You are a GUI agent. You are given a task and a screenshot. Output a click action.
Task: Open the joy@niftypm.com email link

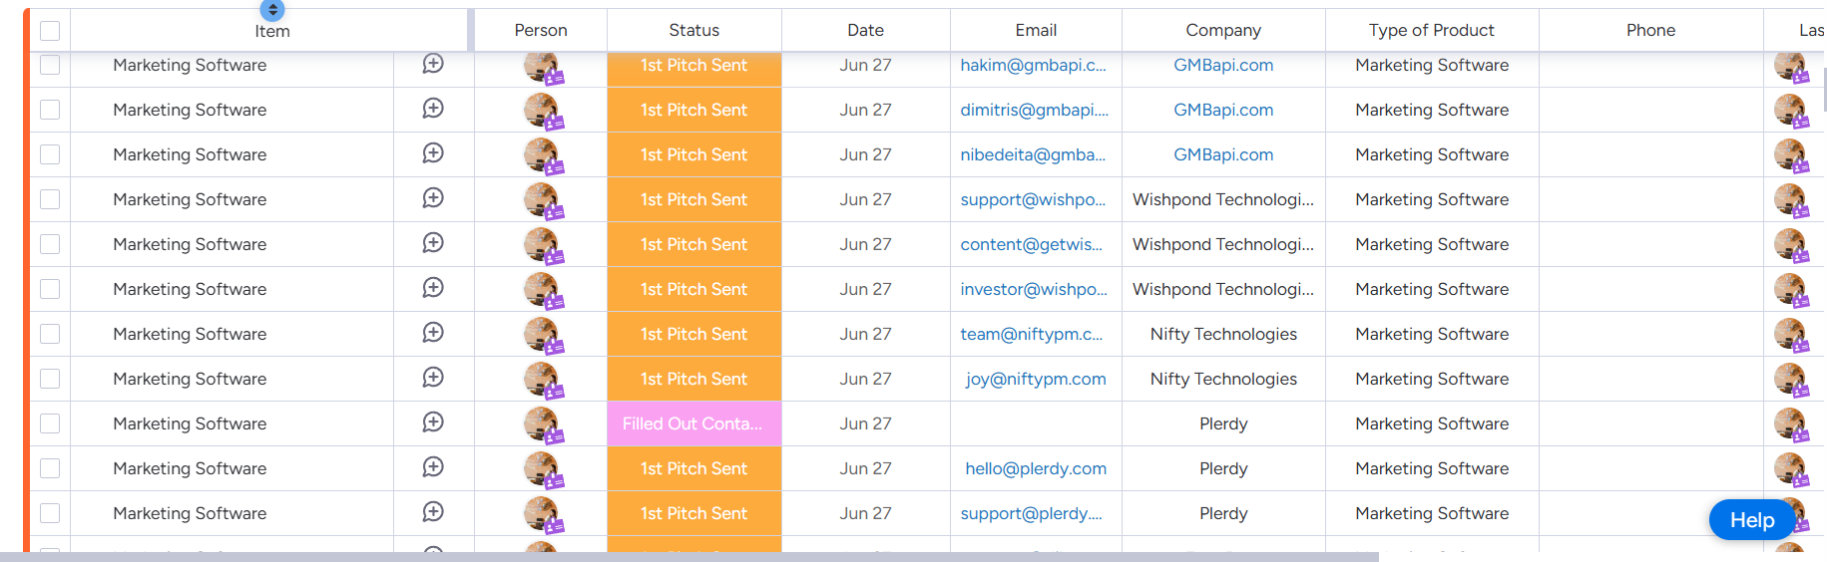[1036, 379]
